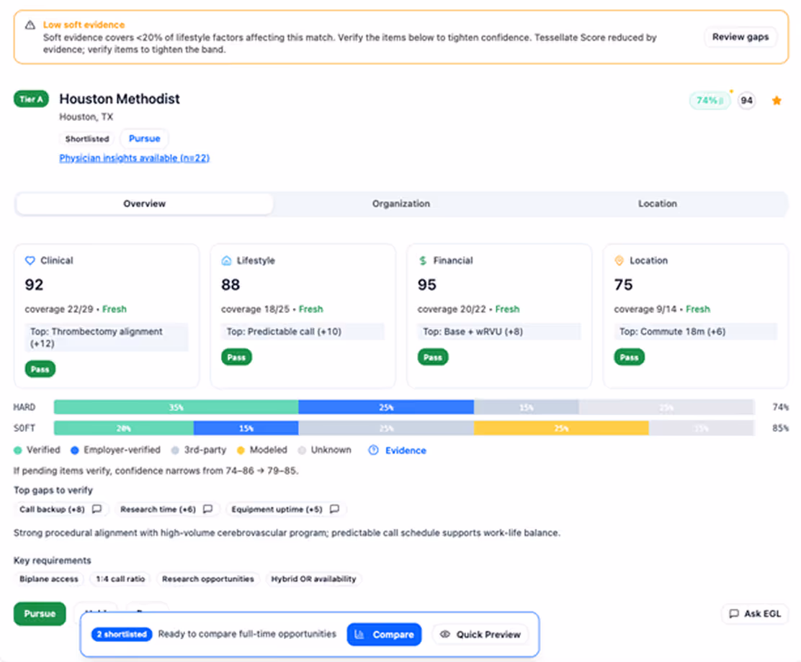This screenshot has width=801, height=662.
Task: Open comment icon beside Research time gap
Action: click(x=207, y=509)
